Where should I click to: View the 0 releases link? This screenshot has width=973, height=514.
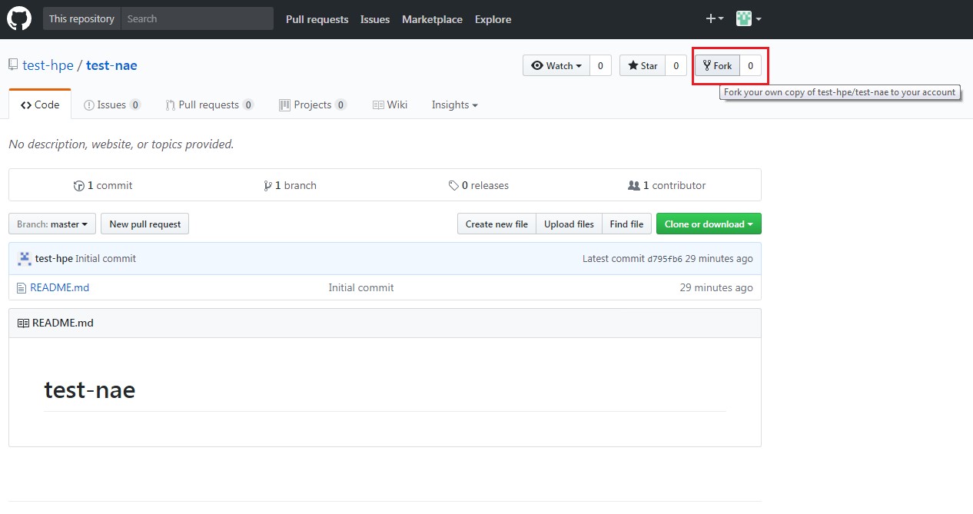(x=478, y=186)
